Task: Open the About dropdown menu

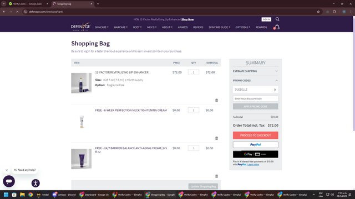Action: pyautogui.click(x=167, y=27)
